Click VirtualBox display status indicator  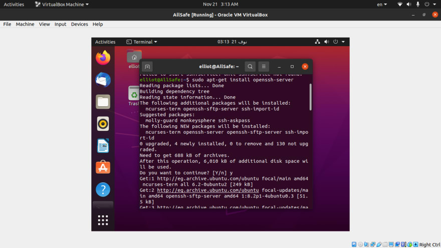[x=391, y=244]
